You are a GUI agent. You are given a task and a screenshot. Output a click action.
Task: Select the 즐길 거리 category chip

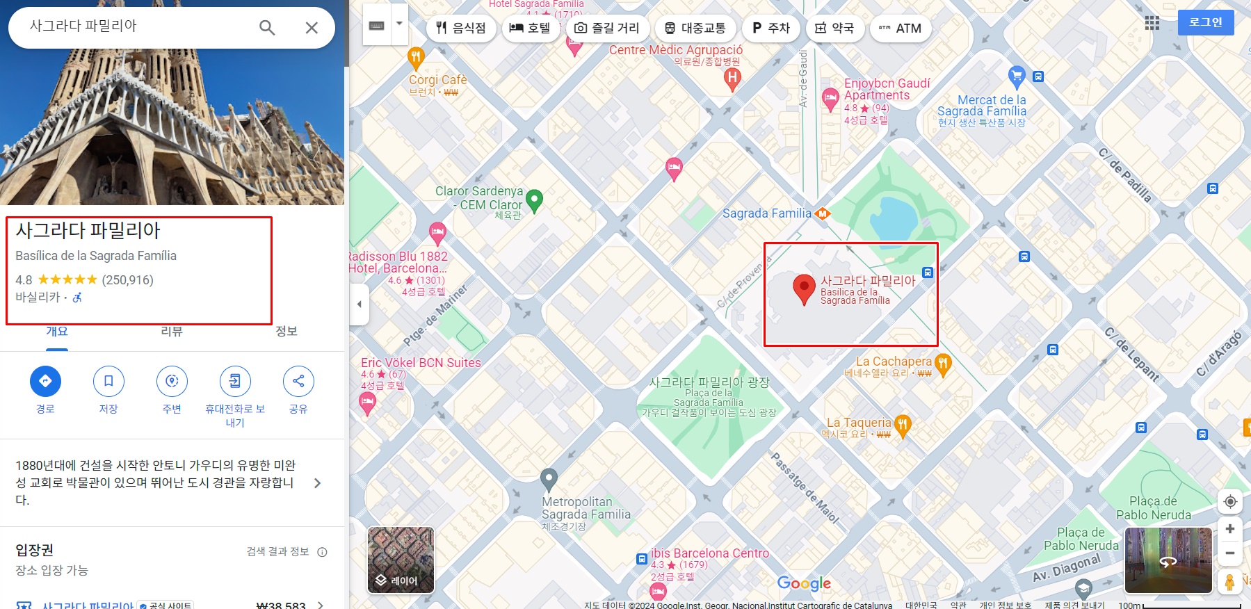[x=607, y=29]
